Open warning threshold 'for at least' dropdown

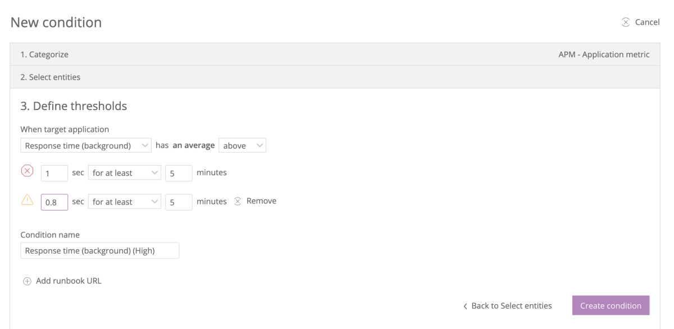tap(125, 202)
